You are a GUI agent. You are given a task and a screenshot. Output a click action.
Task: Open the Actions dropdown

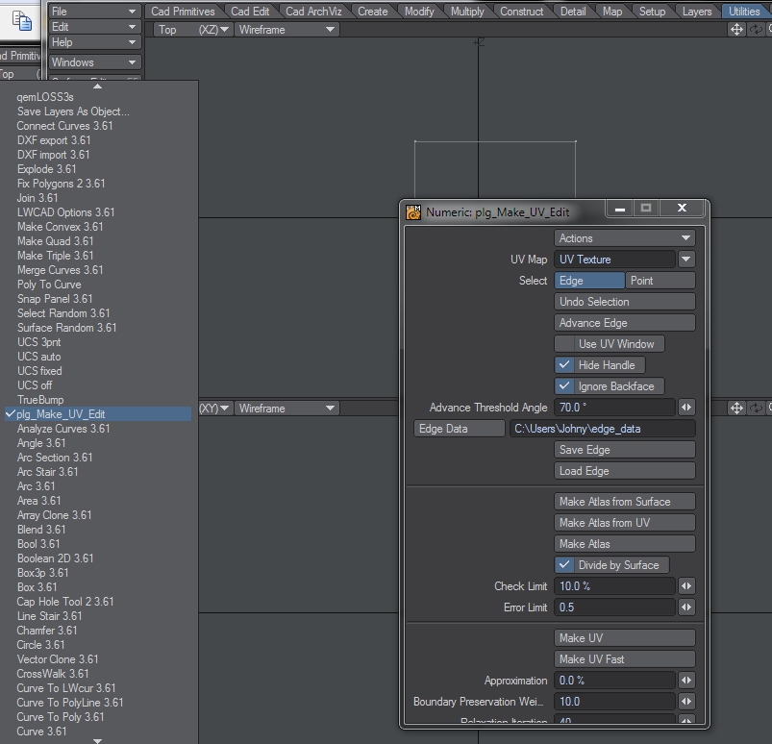pos(624,238)
